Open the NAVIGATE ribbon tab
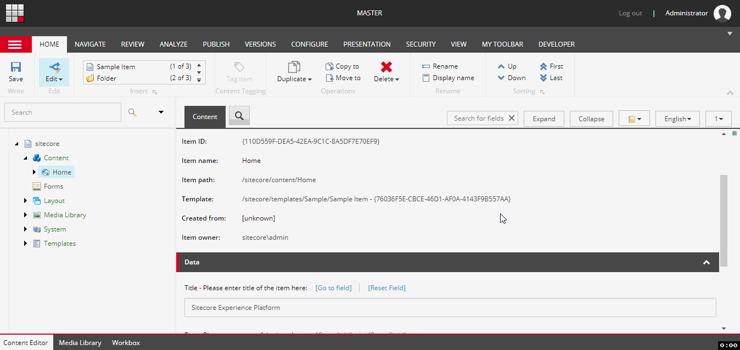 [x=90, y=44]
